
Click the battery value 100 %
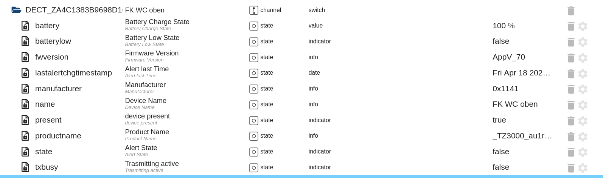point(503,26)
